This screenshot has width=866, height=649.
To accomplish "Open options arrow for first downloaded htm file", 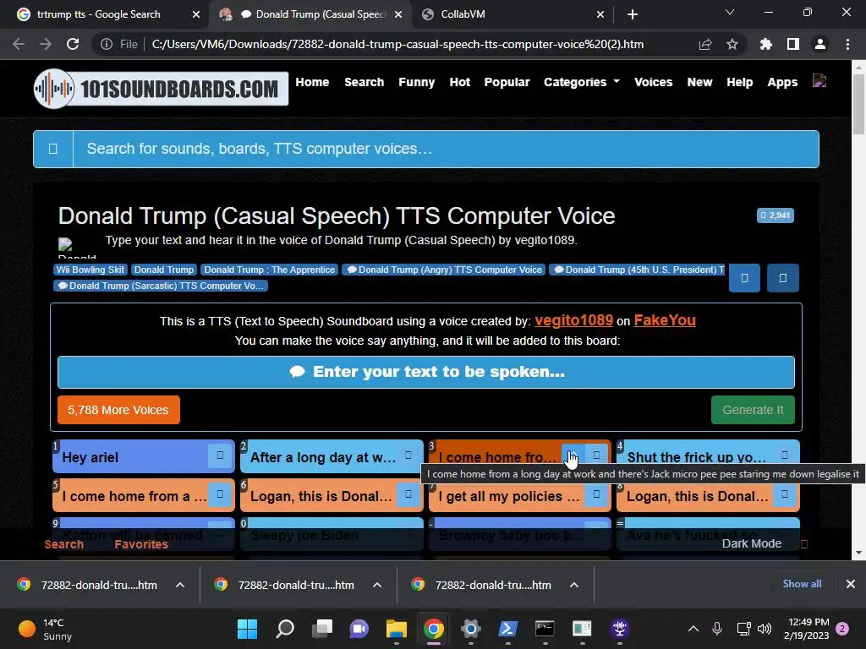I will click(x=180, y=585).
